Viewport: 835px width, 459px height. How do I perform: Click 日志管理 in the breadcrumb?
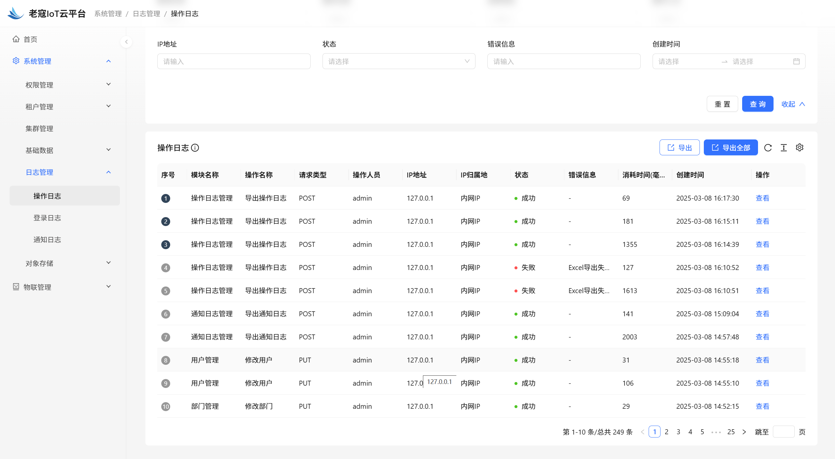[x=146, y=14]
